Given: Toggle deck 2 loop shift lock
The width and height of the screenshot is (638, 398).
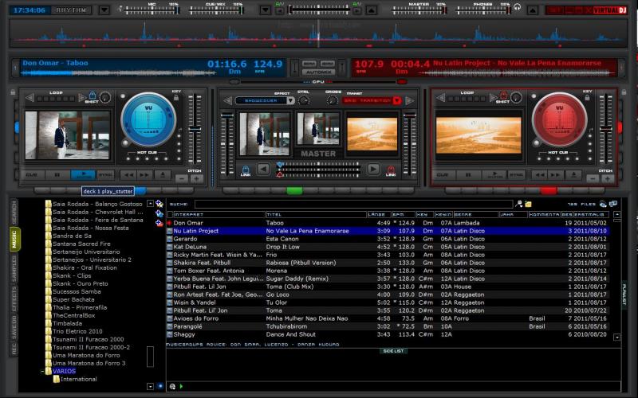Looking at the screenshot, I should 504,96.
